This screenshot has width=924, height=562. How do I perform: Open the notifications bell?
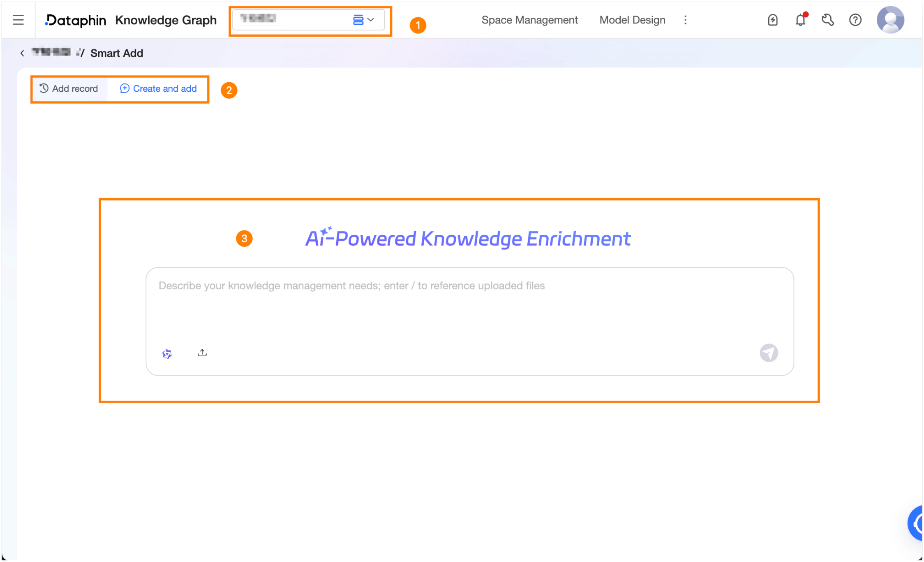(800, 20)
